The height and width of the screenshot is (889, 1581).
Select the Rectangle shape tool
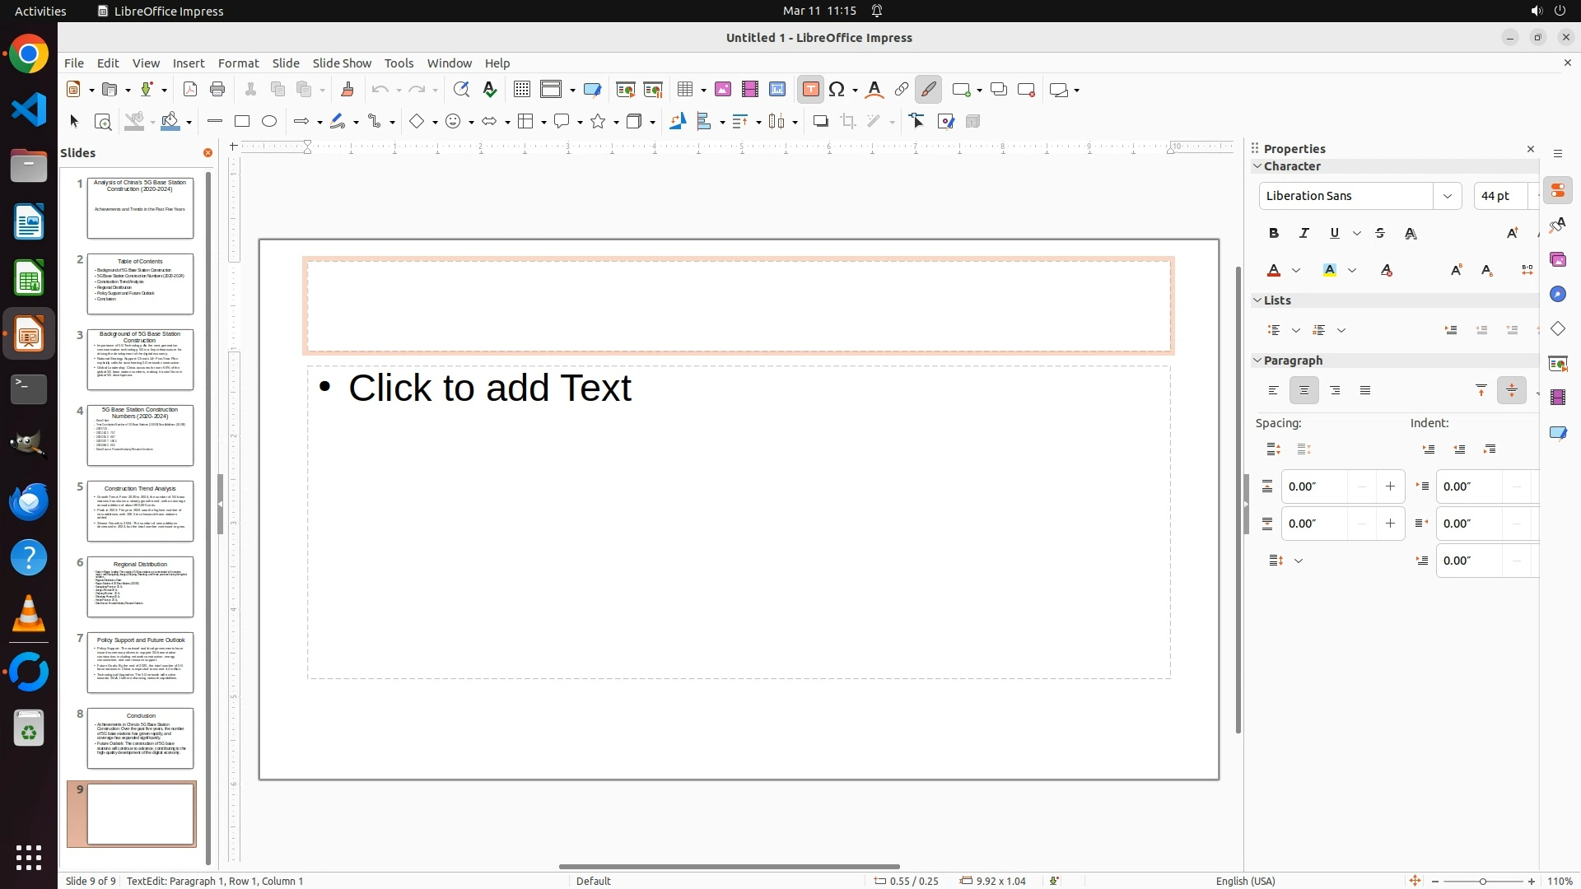point(242,122)
